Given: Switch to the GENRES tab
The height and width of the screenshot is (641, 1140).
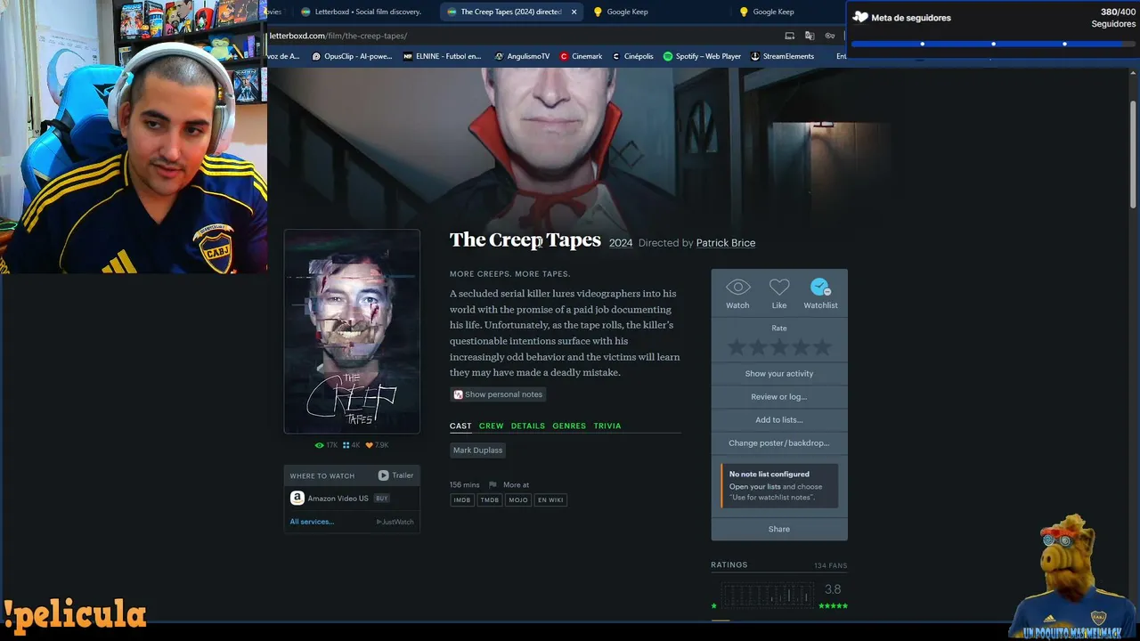Looking at the screenshot, I should tap(569, 426).
